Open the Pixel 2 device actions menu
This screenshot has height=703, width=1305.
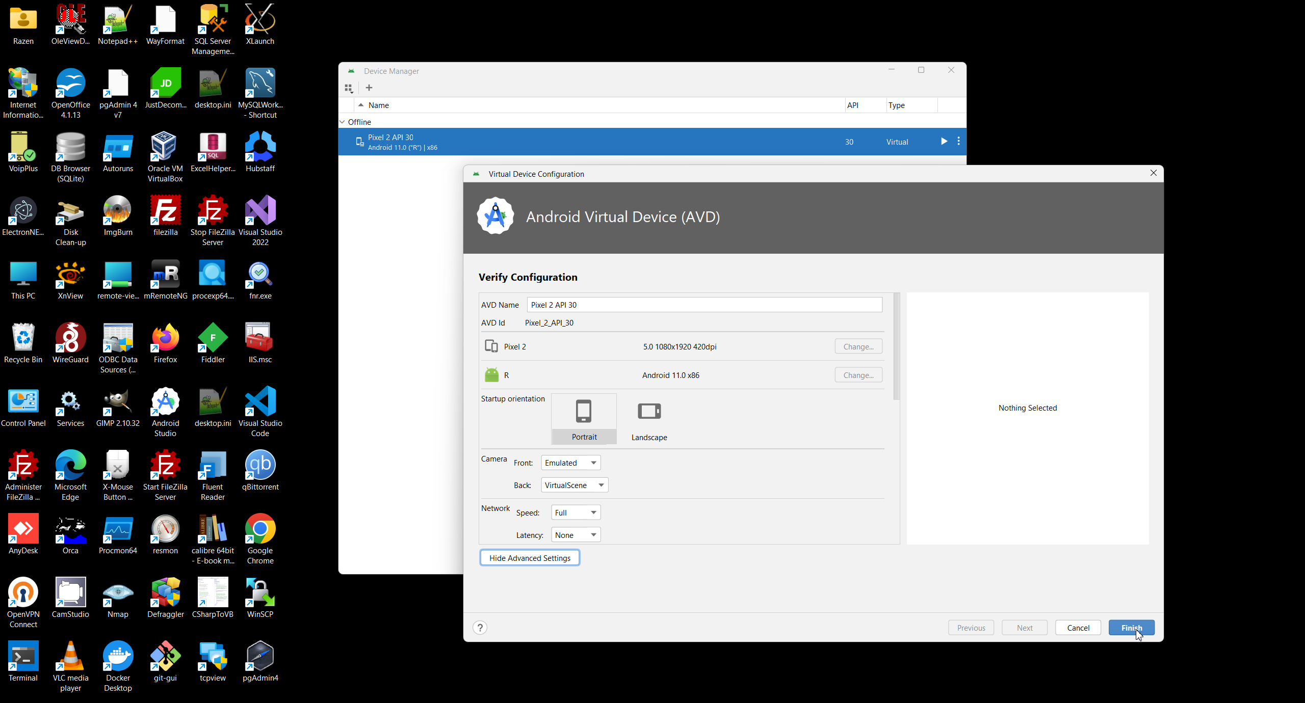click(958, 142)
